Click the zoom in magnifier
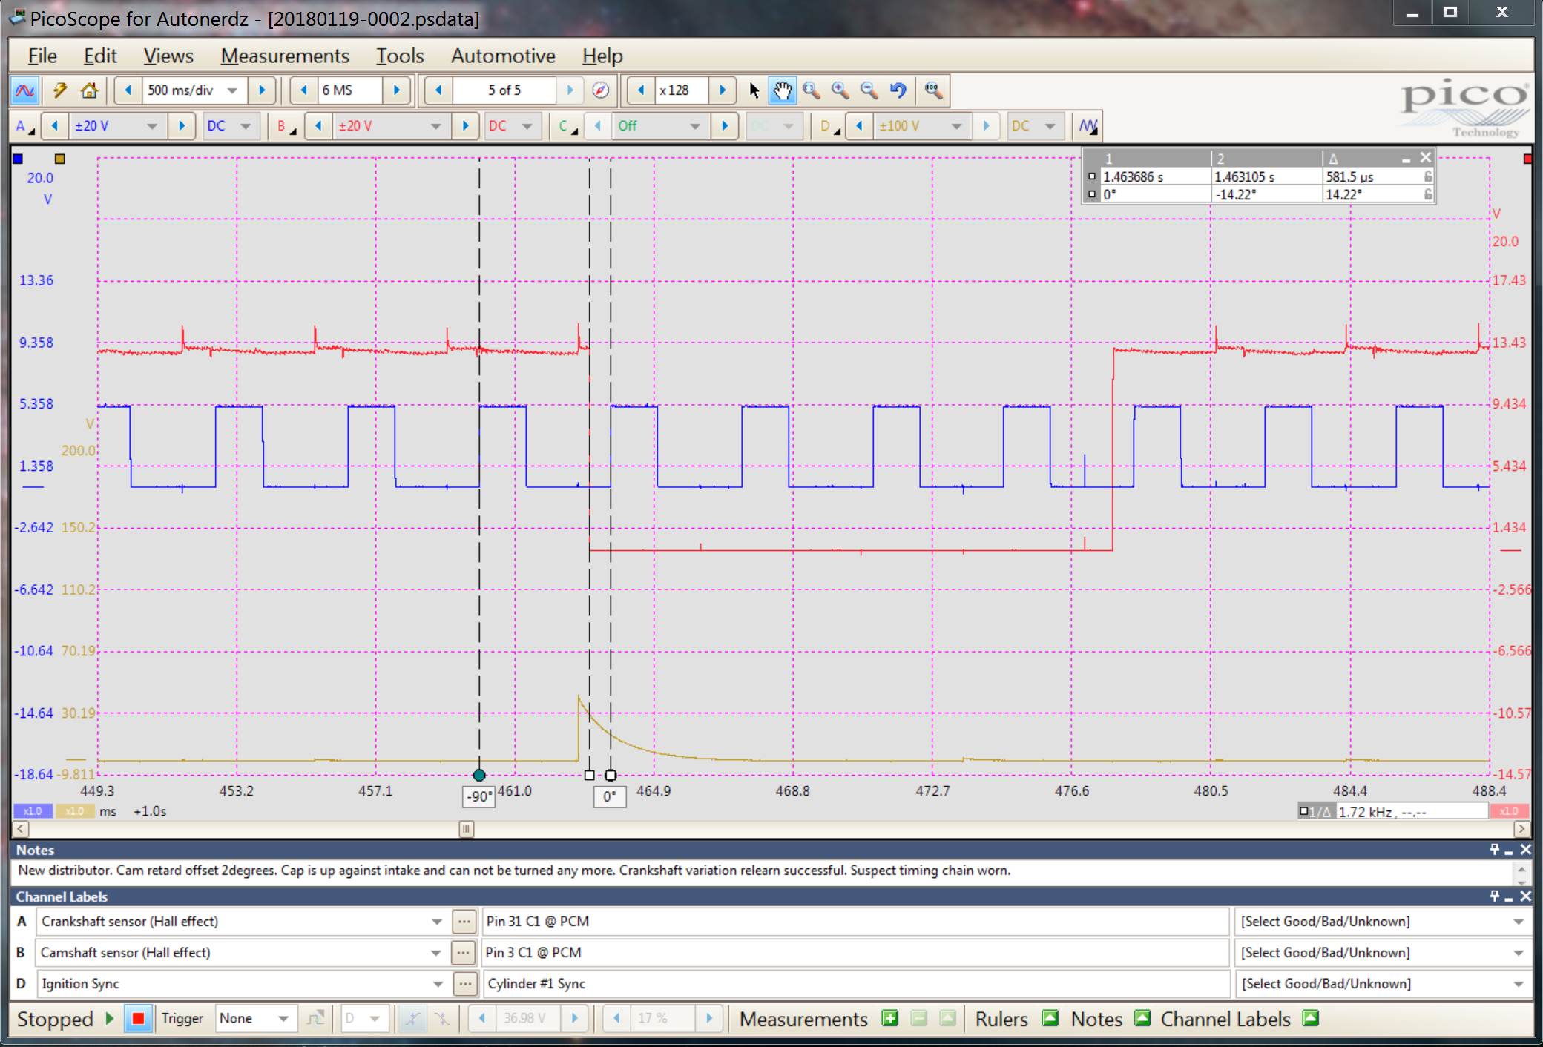The height and width of the screenshot is (1047, 1543). coord(840,90)
